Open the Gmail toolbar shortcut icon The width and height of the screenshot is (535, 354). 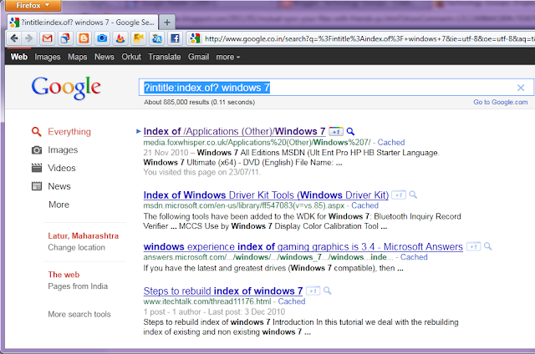click(48, 38)
